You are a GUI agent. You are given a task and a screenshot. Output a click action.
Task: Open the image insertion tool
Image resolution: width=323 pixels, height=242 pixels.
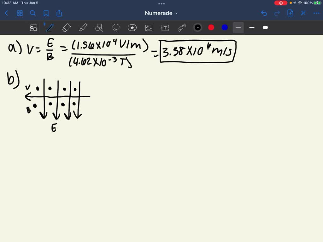click(149, 27)
